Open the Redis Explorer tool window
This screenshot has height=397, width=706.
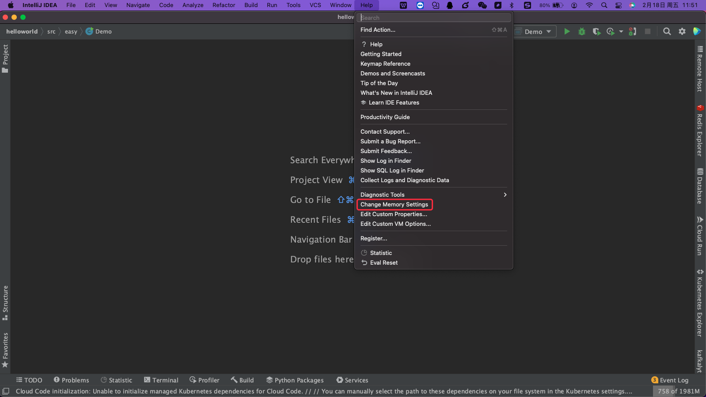click(x=700, y=131)
